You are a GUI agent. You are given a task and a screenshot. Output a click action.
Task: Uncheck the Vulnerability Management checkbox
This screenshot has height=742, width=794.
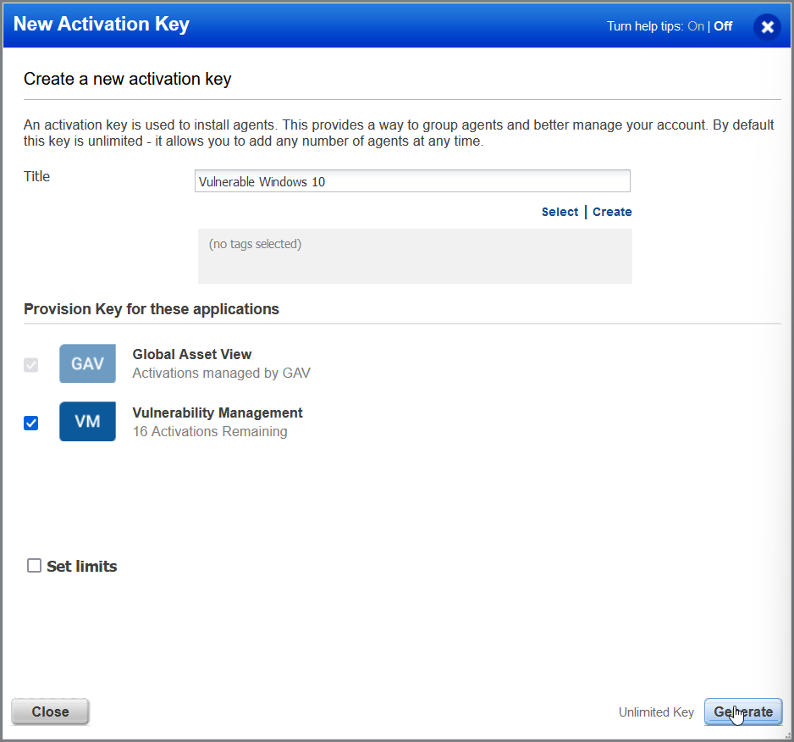point(31,423)
